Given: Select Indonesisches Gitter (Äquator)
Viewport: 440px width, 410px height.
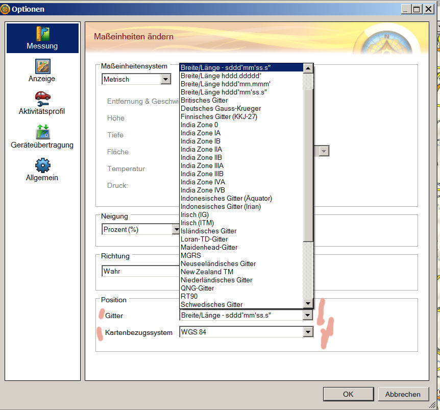Looking at the screenshot, I should coord(241,198).
